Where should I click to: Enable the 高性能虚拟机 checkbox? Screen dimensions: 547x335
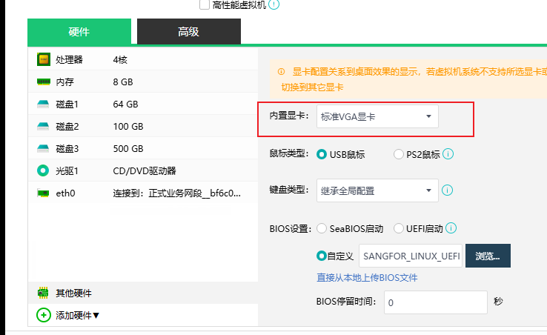click(x=205, y=4)
